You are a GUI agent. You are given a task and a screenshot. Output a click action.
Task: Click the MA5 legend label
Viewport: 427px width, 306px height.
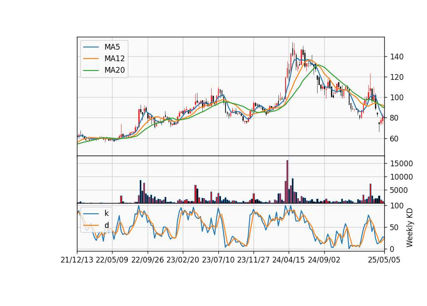(x=112, y=47)
